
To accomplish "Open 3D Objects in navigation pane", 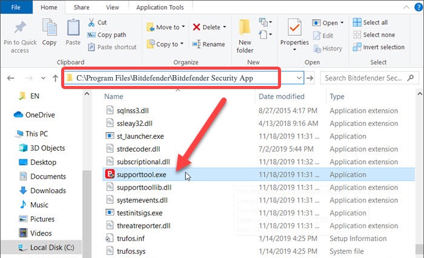I will pos(42,148).
